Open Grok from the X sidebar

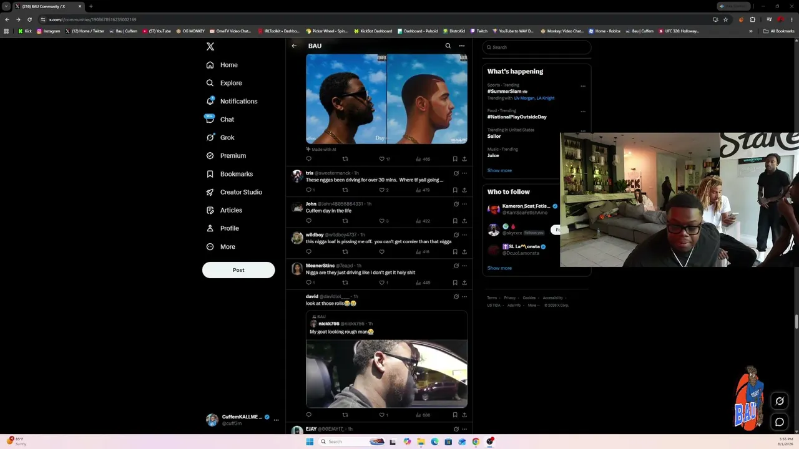point(220,137)
